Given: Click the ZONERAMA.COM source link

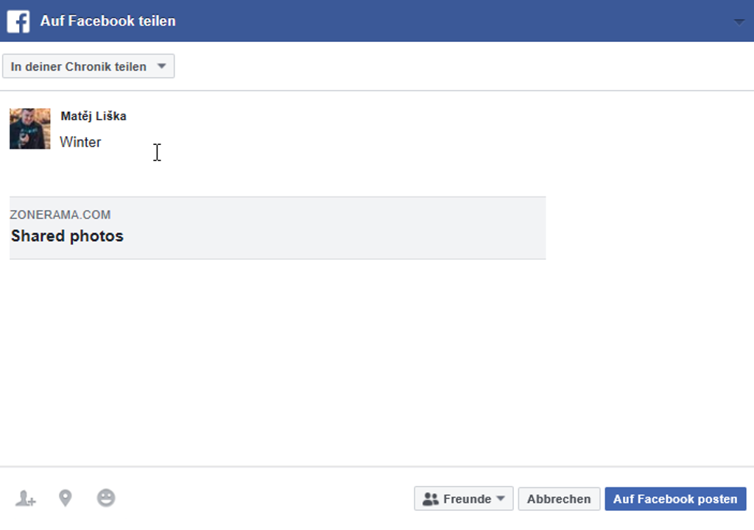Looking at the screenshot, I should 60,215.
